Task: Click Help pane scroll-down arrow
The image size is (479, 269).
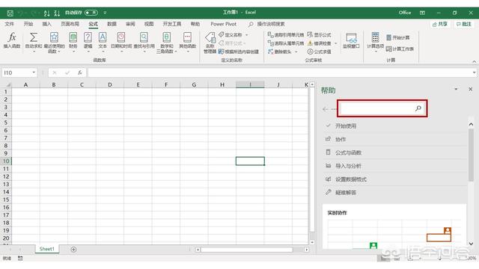Action: tap(471, 244)
